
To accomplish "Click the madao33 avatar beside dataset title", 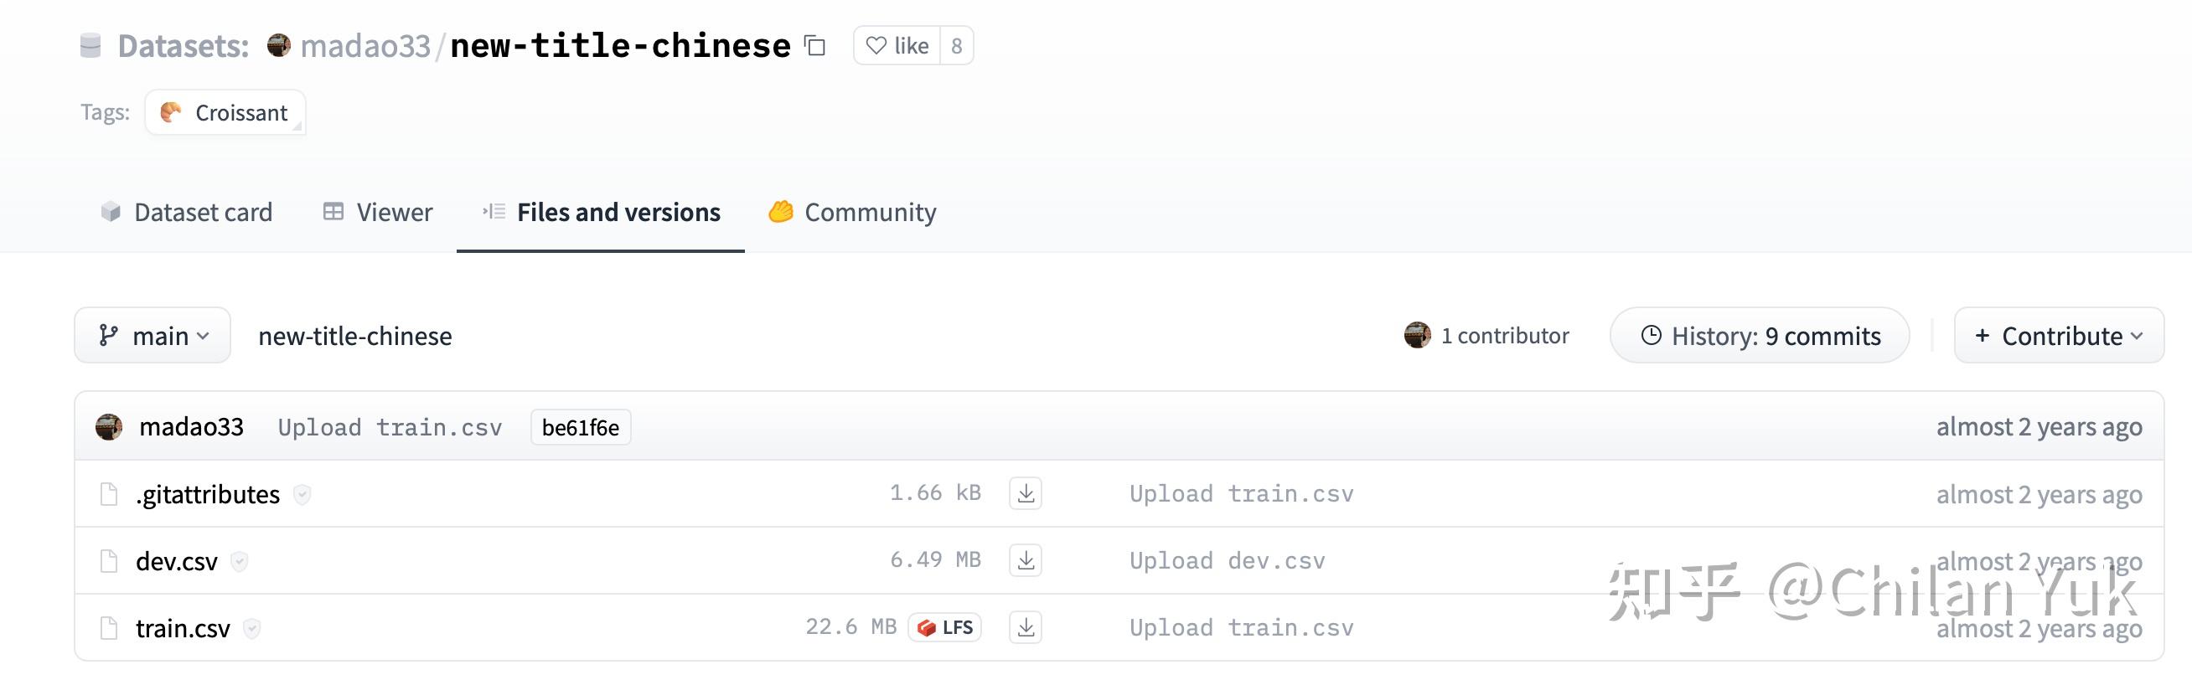I will pyautogui.click(x=278, y=45).
